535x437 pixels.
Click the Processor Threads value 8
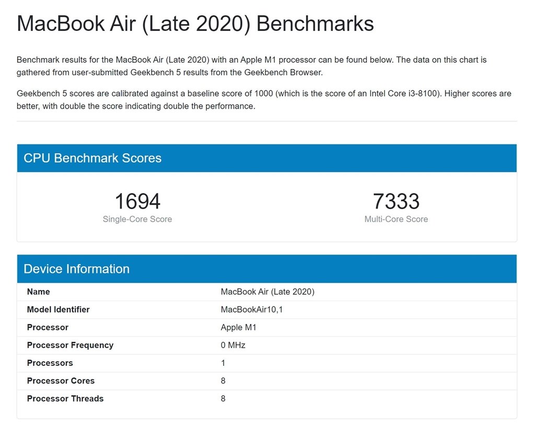pyautogui.click(x=223, y=398)
